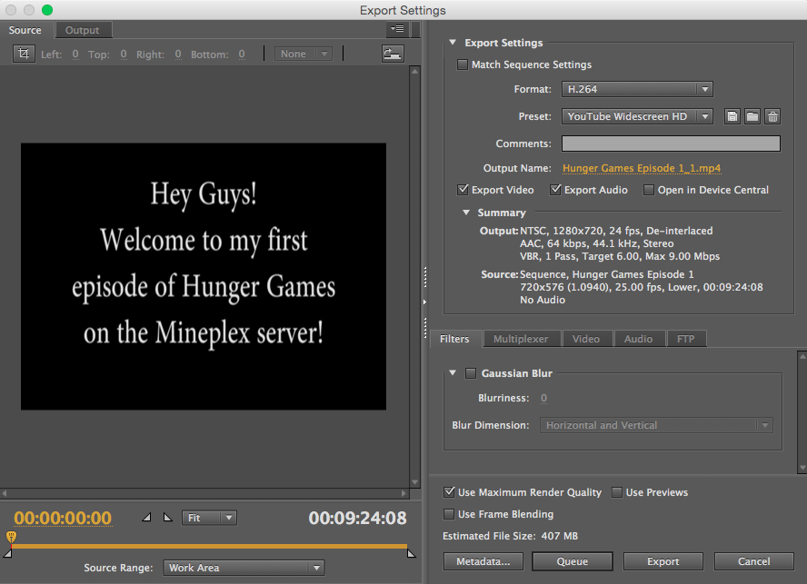807x584 pixels.
Task: Switch to the Audio tab
Action: click(638, 339)
